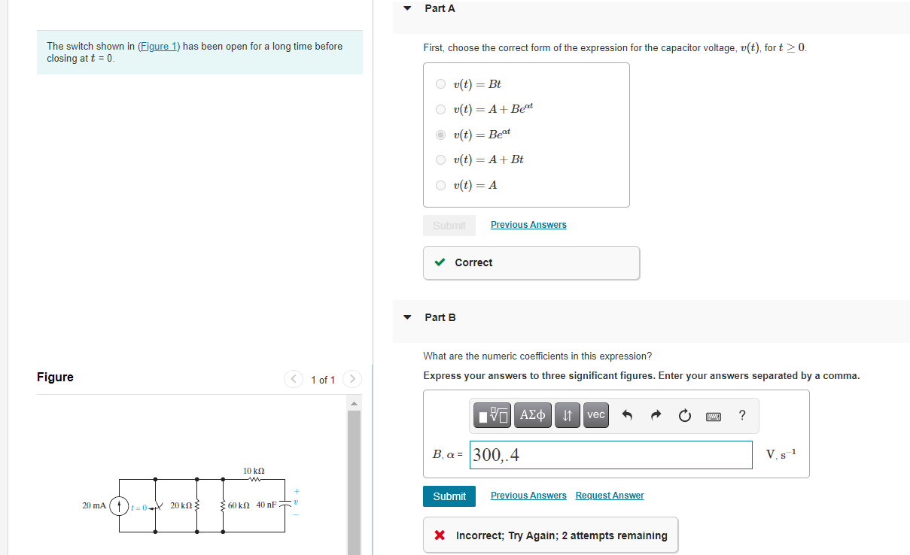Open the Greek letters ΑΣΦ palette
The width and height of the screenshot is (910, 555).
pos(532,415)
